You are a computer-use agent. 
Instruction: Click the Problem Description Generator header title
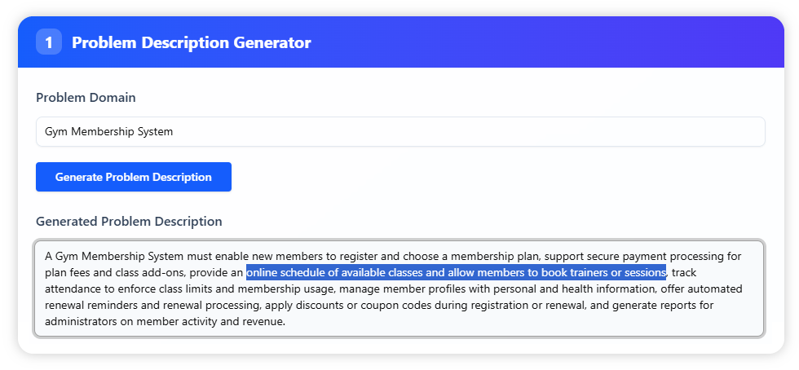(x=191, y=42)
